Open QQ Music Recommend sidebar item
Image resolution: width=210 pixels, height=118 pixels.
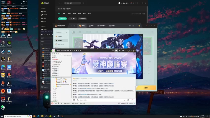44,12
